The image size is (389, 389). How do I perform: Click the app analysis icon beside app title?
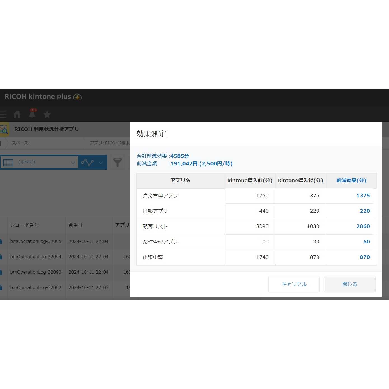pos(4,129)
